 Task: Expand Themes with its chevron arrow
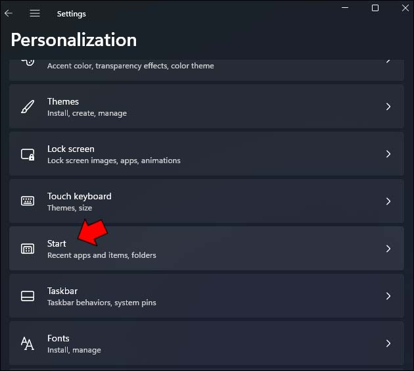388,107
